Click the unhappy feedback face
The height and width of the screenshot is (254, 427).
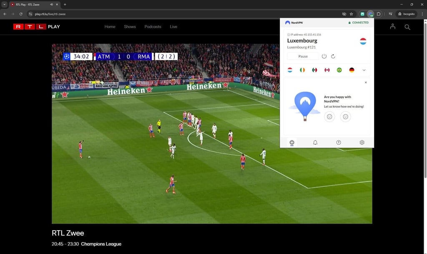[x=346, y=116]
